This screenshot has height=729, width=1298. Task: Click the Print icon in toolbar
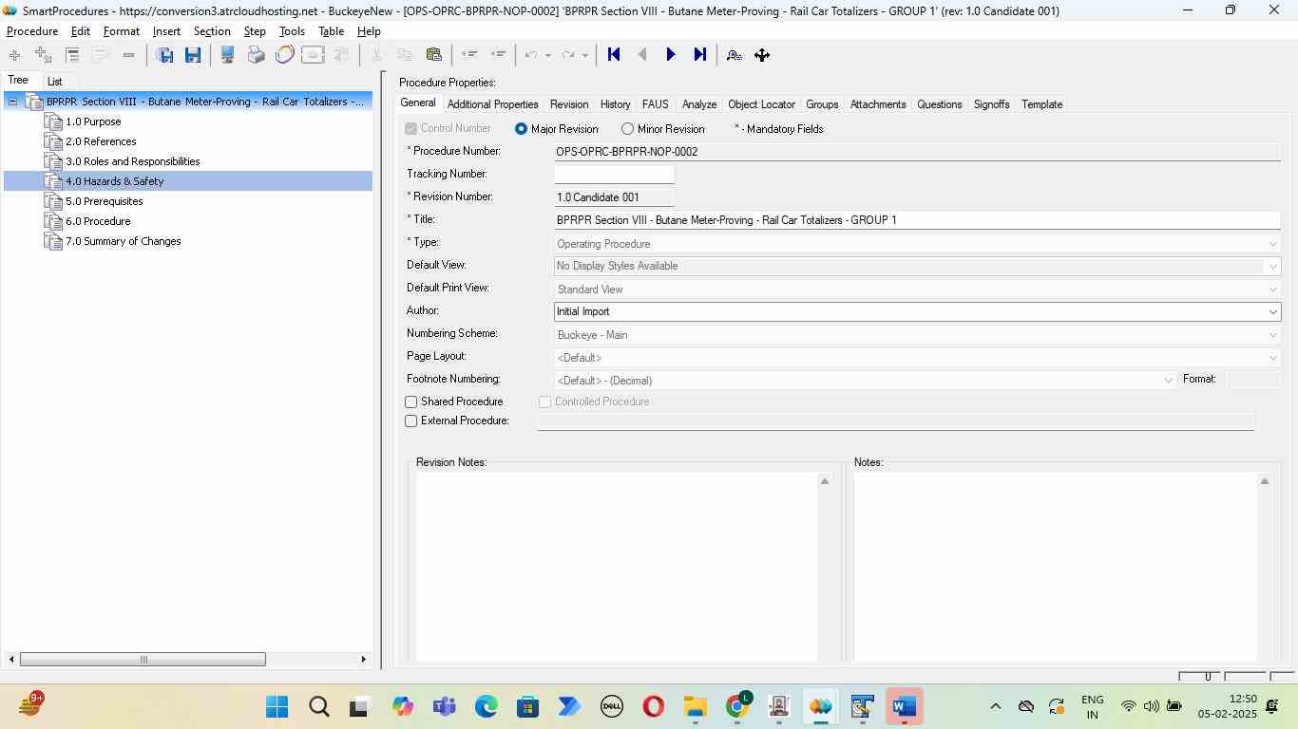tap(256, 55)
